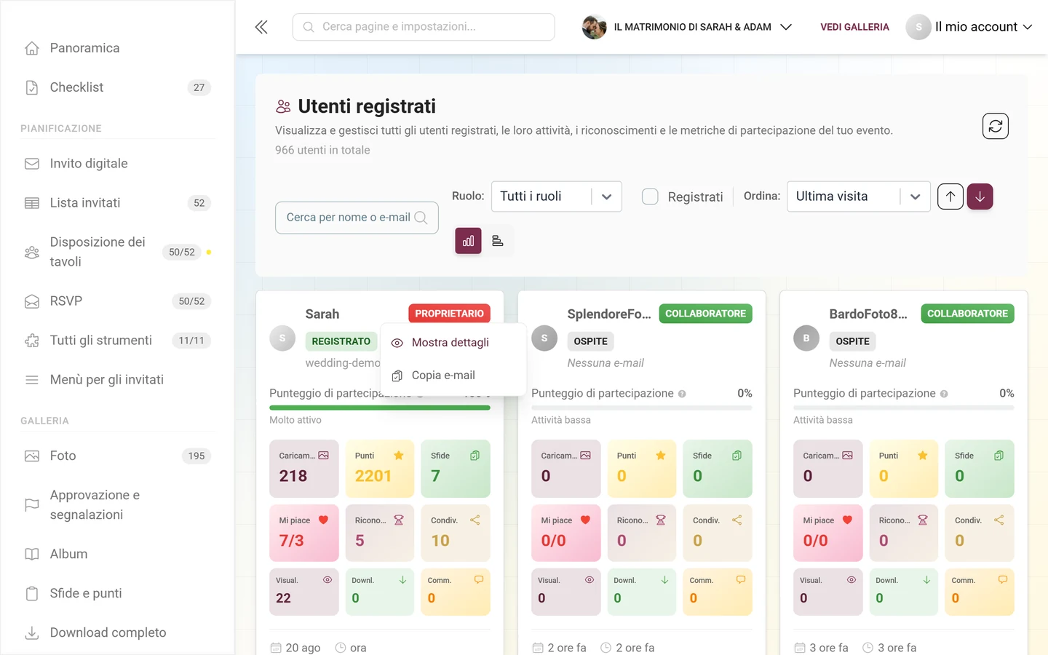Click heart icon in Sarah's Mi piace tile
1048x655 pixels.
click(323, 520)
